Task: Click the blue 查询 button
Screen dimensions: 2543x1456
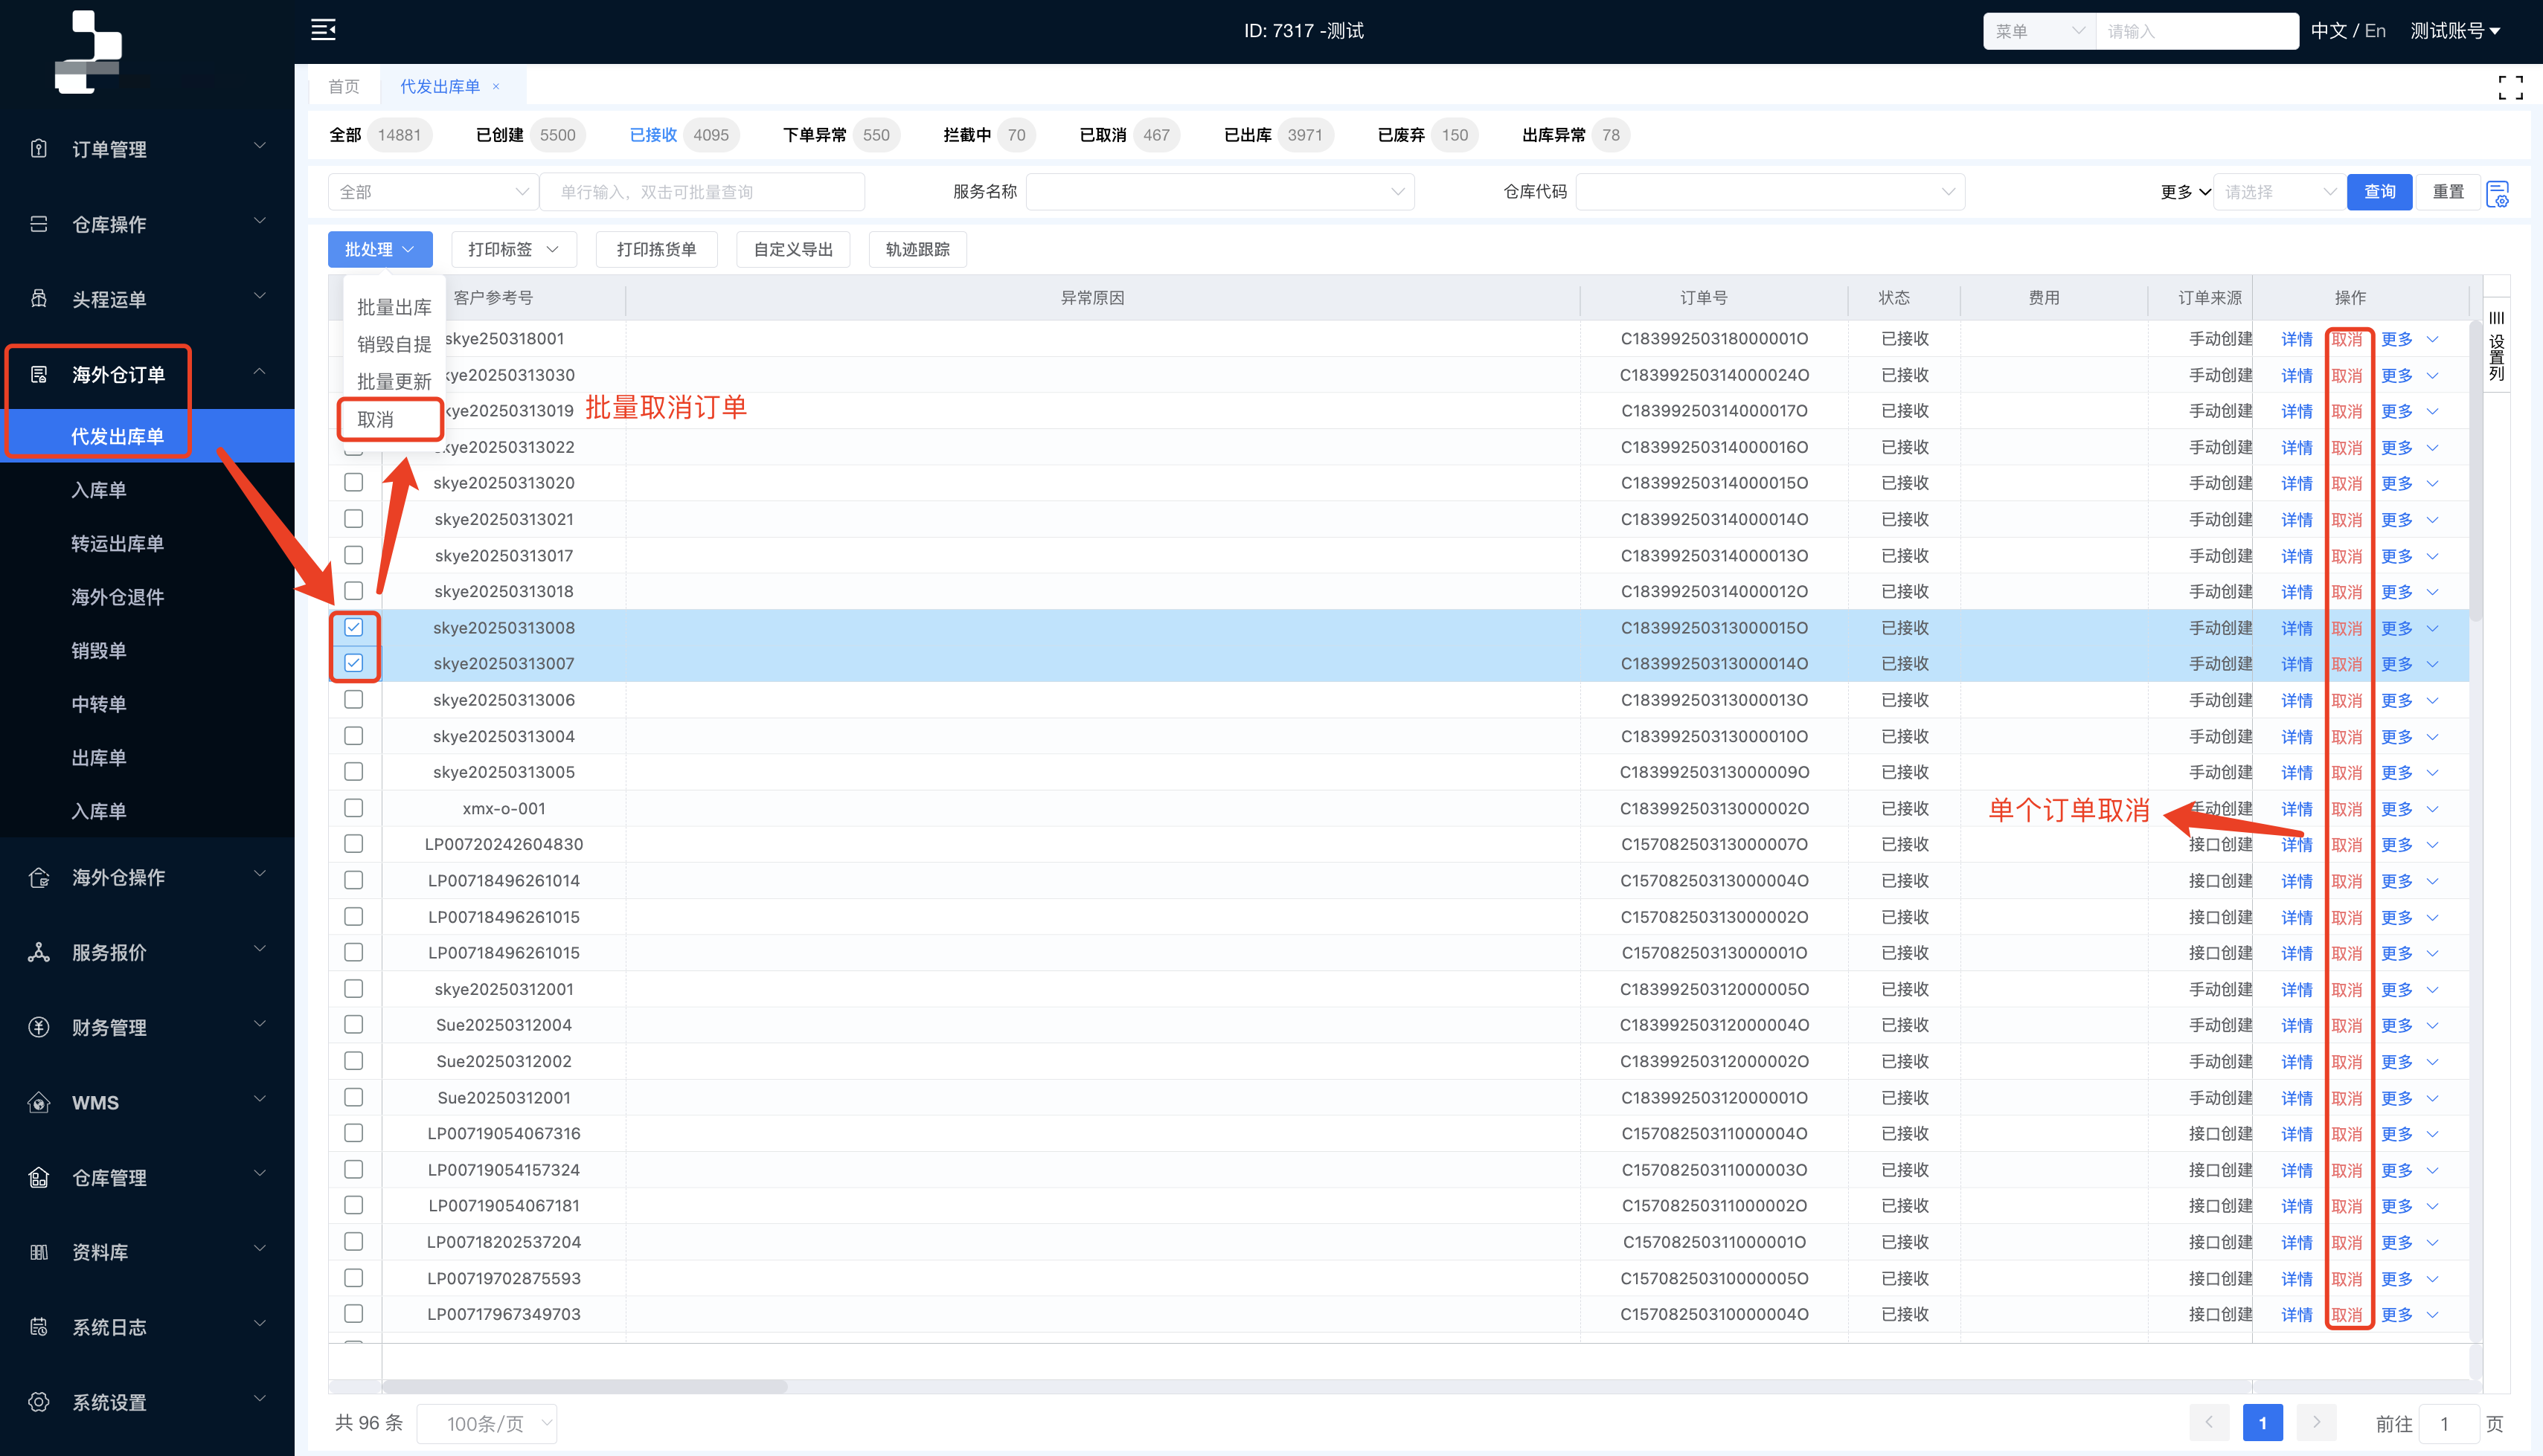Action: 2379,192
